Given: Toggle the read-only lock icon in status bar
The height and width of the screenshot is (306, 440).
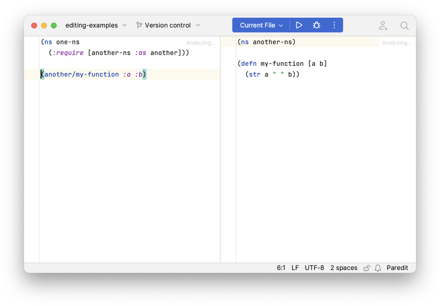Looking at the screenshot, I should [x=367, y=268].
